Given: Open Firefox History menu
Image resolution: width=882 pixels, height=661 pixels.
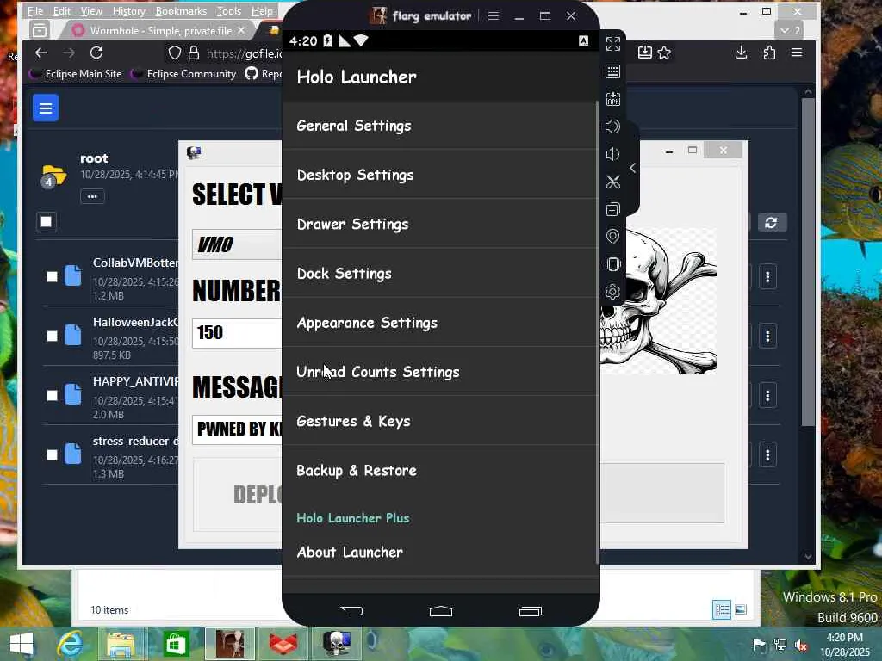Looking at the screenshot, I should [x=129, y=10].
